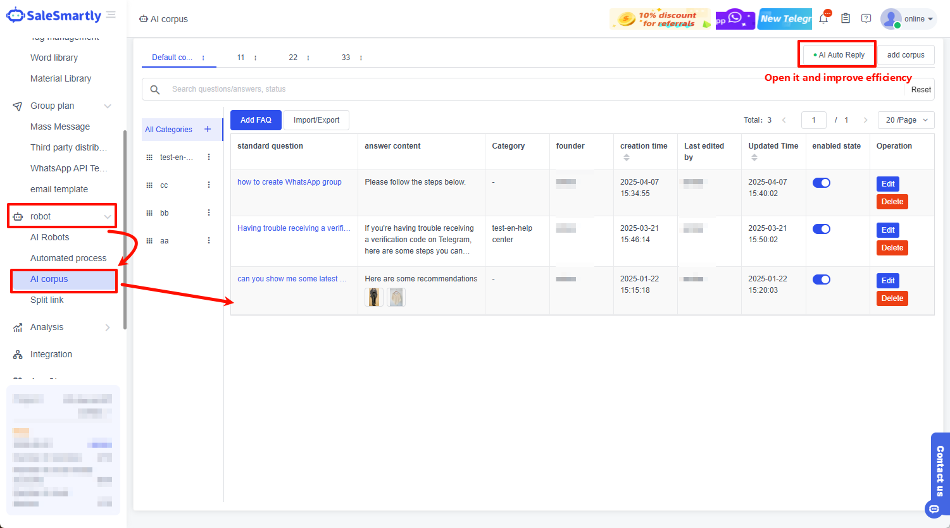This screenshot has width=950, height=528.
Task: Click the Add FAQ button
Action: pos(256,120)
